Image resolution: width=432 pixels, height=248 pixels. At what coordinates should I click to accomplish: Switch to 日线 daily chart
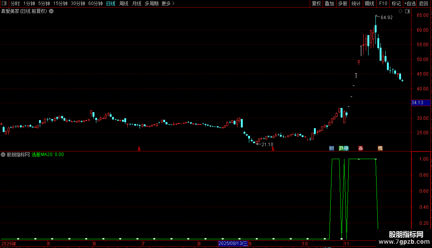pos(111,3)
